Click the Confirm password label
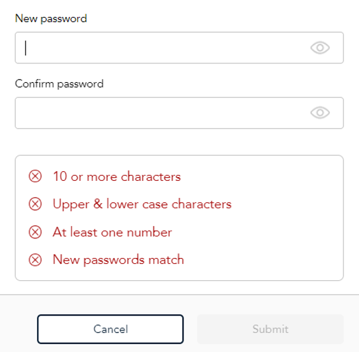The width and height of the screenshot is (359, 352). pyautogui.click(x=59, y=84)
